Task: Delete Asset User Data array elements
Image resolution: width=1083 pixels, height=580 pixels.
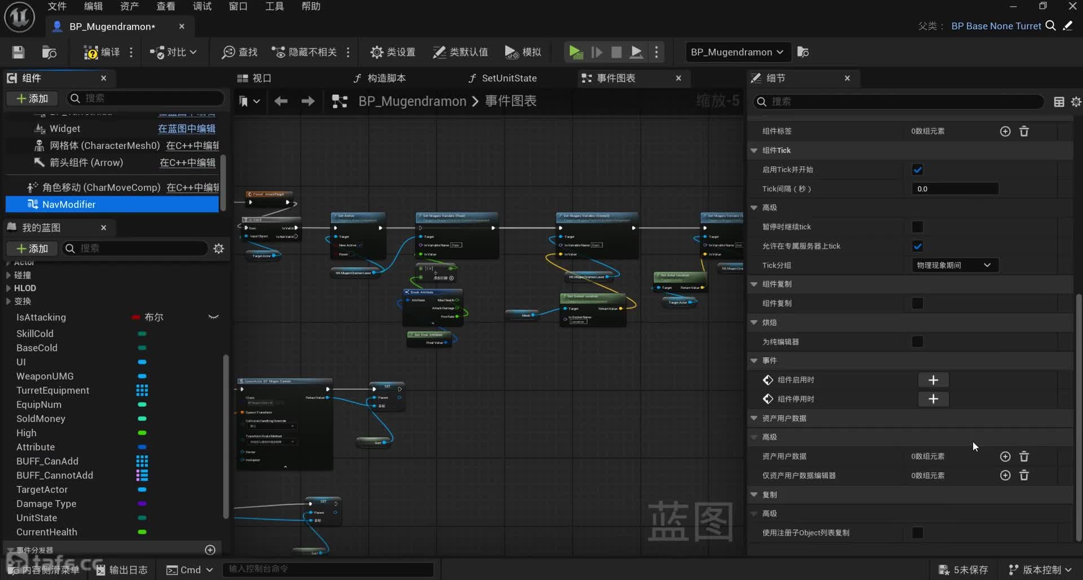Action: coord(1024,456)
